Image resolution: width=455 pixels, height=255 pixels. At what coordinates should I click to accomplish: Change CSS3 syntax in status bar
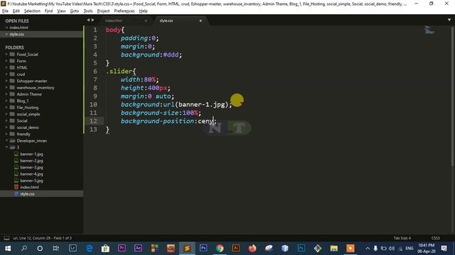436,238
